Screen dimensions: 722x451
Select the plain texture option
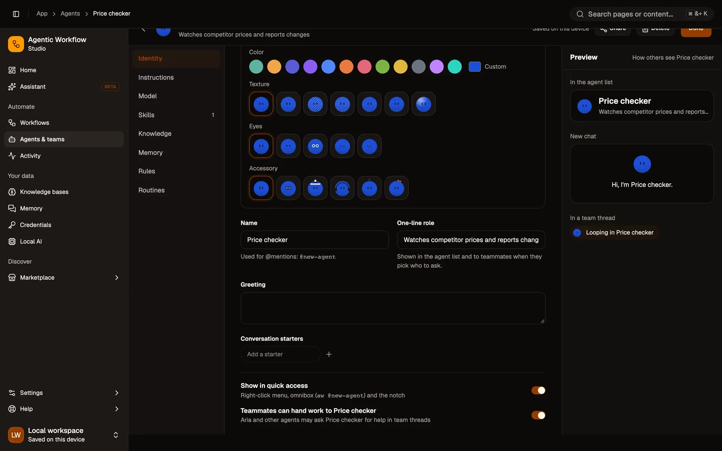[x=261, y=104]
